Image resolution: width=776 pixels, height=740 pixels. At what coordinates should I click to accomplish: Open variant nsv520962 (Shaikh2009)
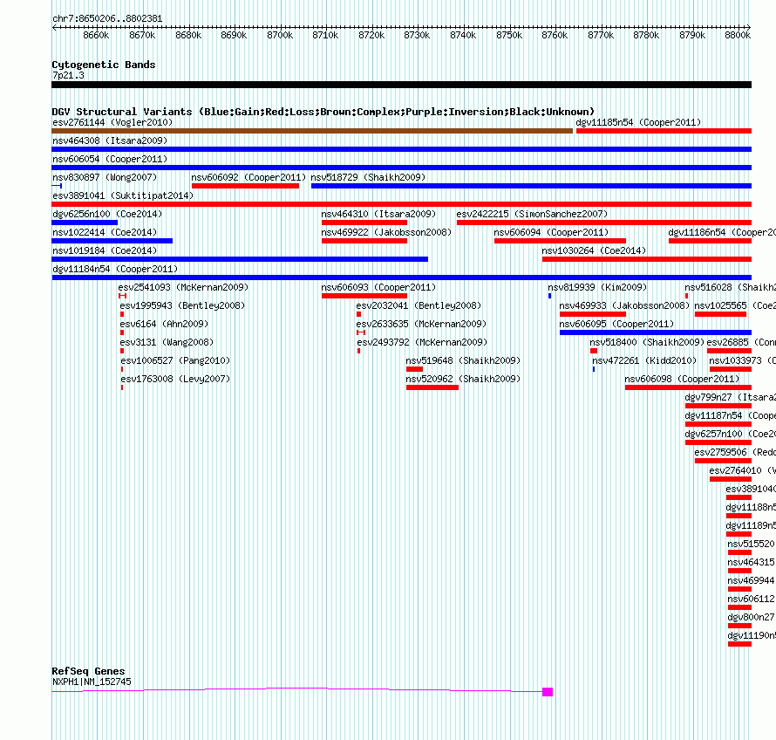coord(432,387)
